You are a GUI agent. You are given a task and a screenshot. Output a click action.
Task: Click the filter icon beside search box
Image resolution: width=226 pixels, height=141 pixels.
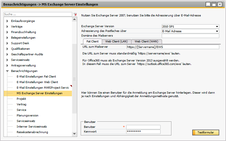pyautogui.click(x=75, y=14)
